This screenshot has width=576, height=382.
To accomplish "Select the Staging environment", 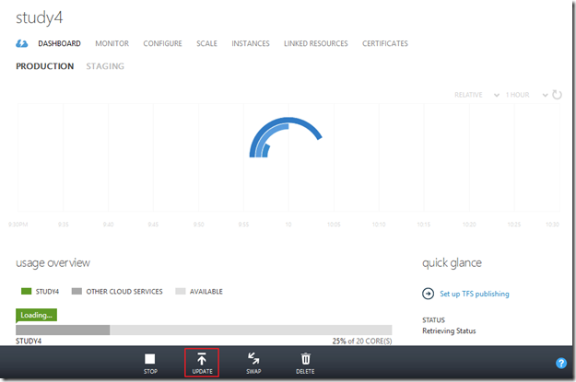I will coord(105,66).
